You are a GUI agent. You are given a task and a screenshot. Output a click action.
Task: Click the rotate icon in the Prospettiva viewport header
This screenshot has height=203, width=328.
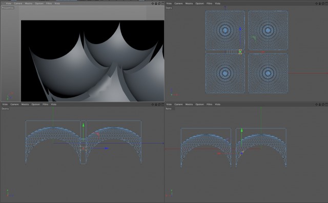tap(159, 4)
